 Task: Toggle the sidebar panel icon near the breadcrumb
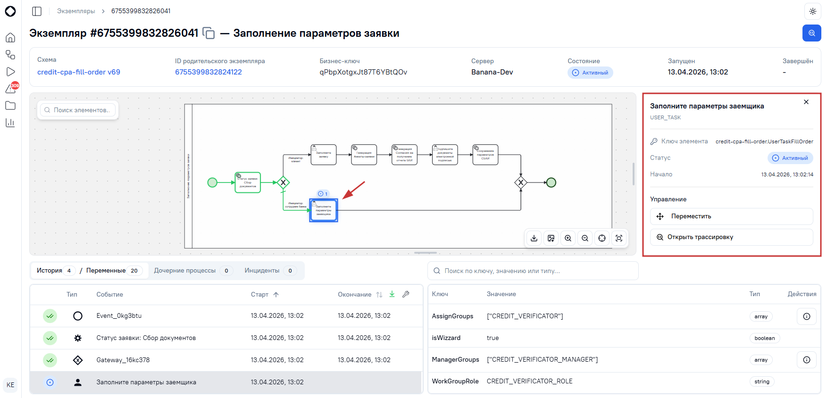(x=37, y=11)
